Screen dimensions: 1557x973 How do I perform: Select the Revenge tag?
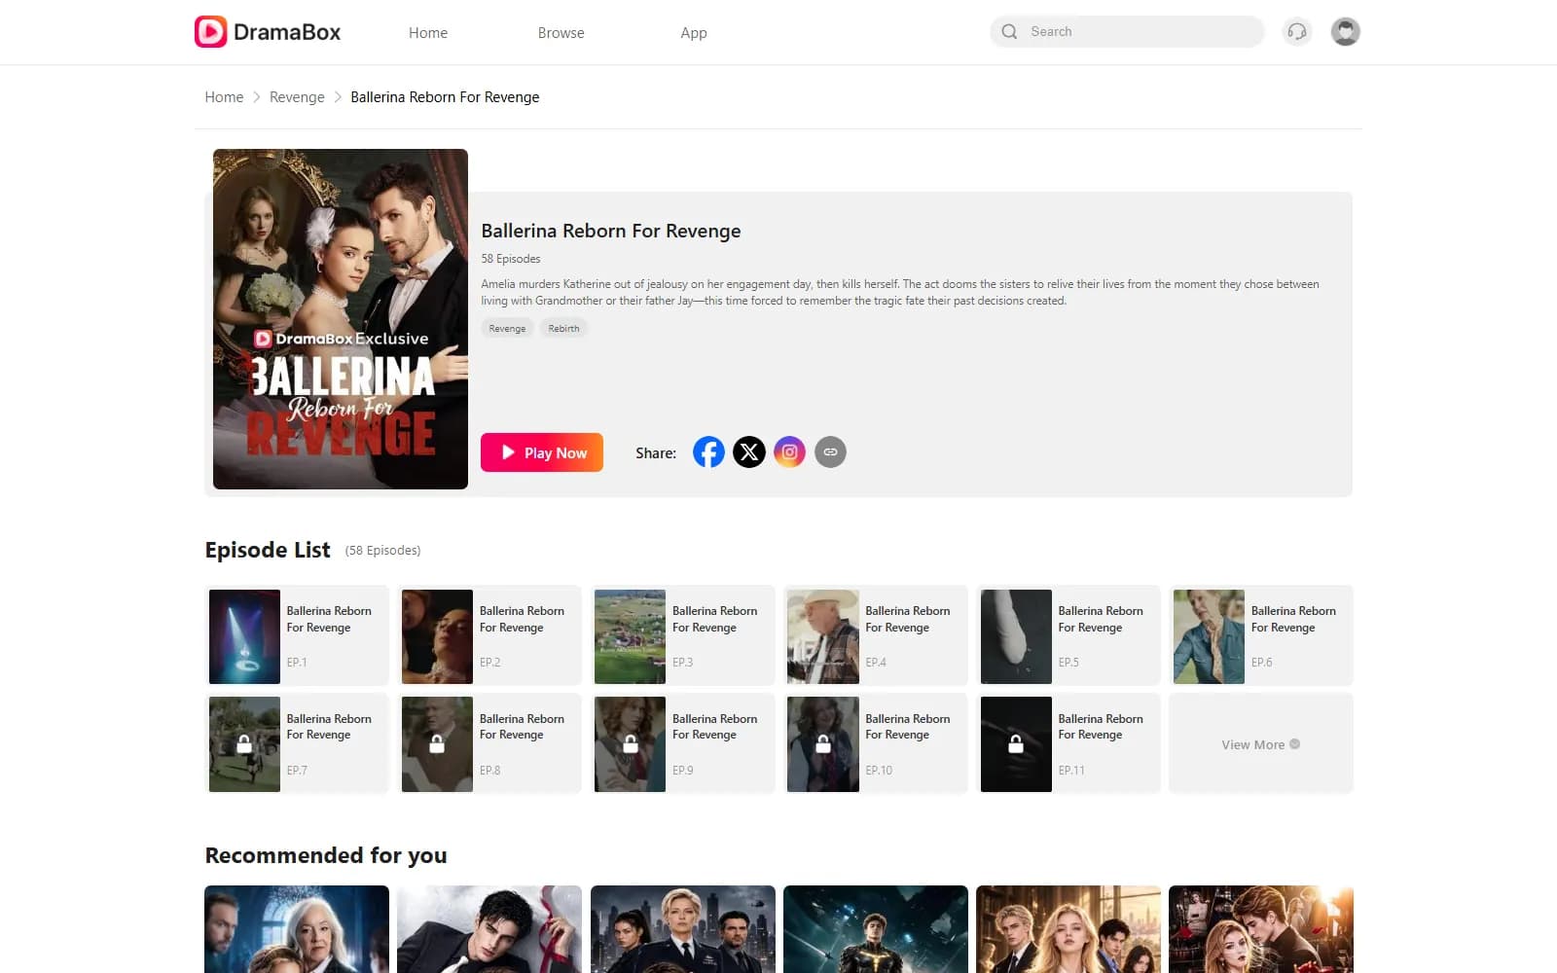pyautogui.click(x=507, y=328)
